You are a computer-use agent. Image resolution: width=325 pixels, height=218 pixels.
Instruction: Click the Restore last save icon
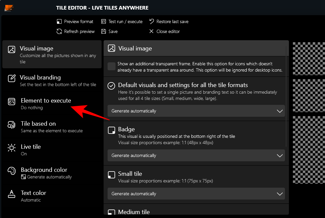(x=152, y=22)
